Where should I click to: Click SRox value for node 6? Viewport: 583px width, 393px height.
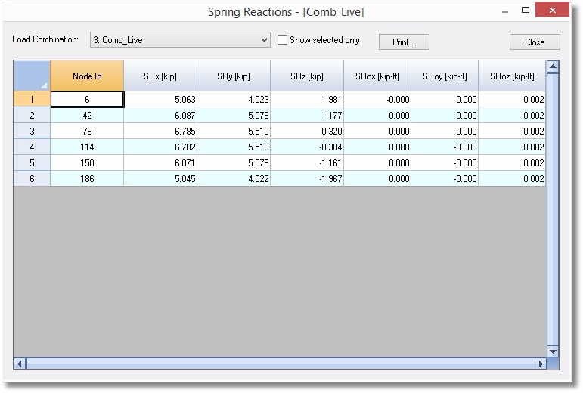coord(377,99)
